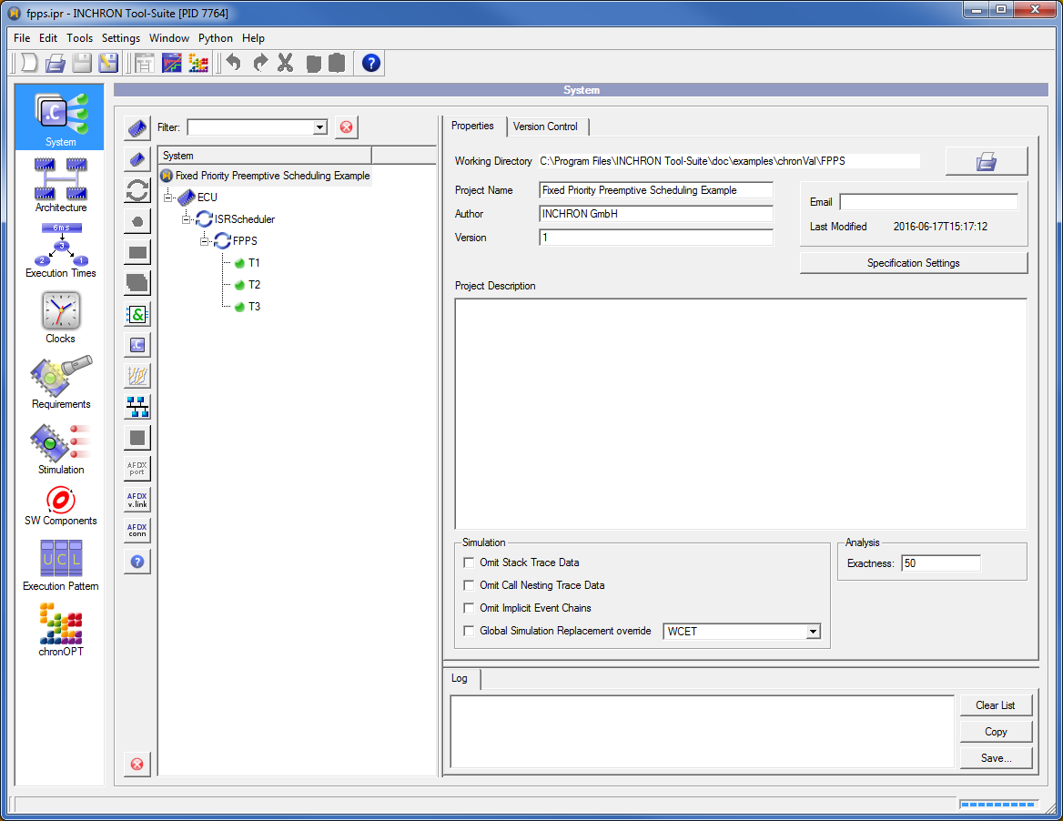This screenshot has width=1063, height=821.
Task: Click the large chip icon beside Filter
Action: coord(137,127)
